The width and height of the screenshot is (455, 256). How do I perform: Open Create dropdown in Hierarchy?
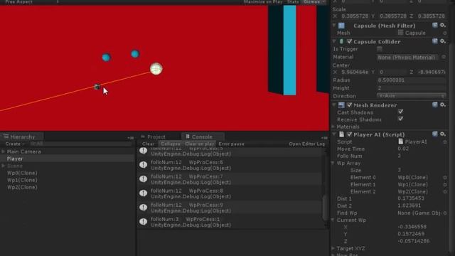coord(14,144)
